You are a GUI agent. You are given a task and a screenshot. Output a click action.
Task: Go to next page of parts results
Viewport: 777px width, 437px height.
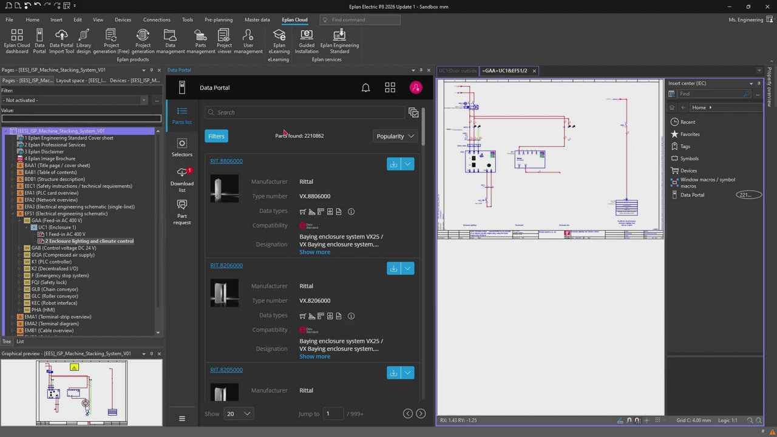[421, 414]
